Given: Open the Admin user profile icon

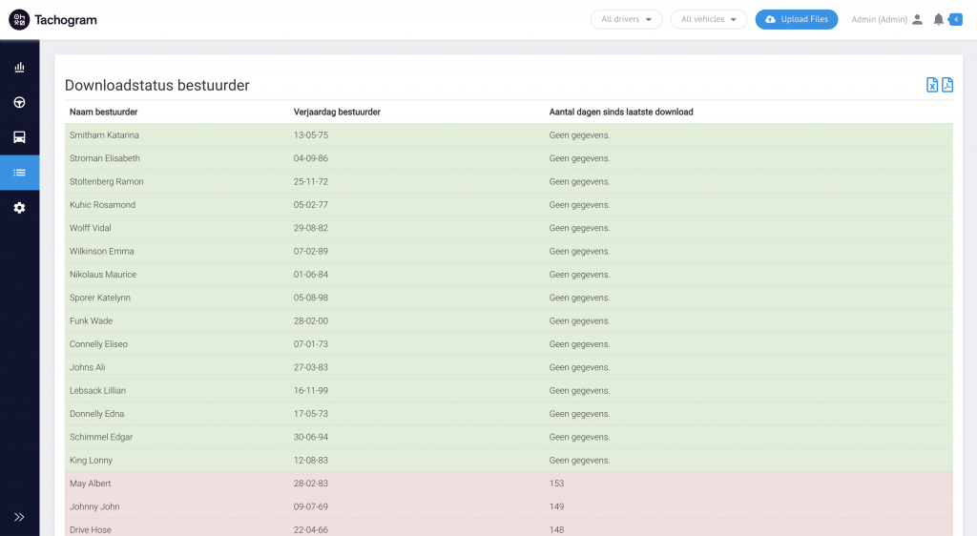Looking at the screenshot, I should click(x=917, y=20).
